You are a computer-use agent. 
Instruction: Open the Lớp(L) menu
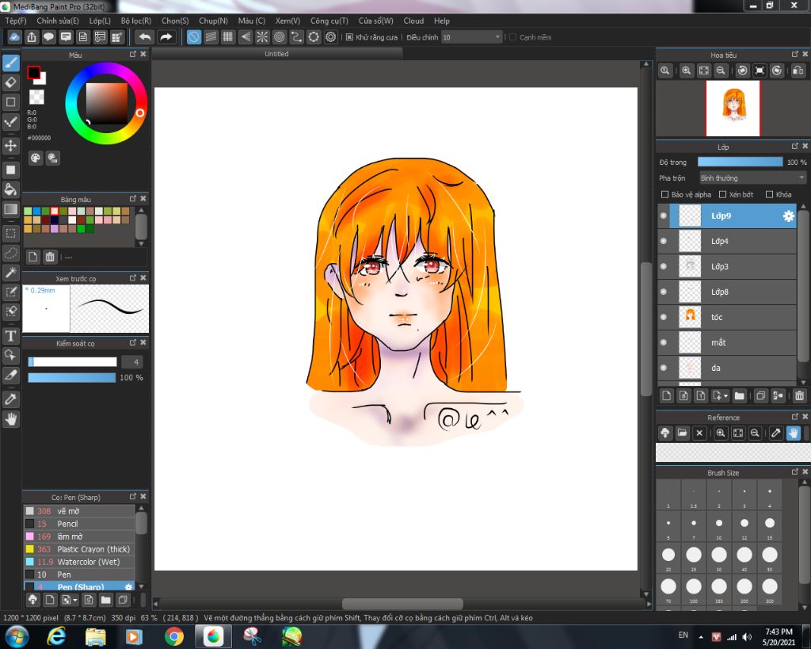tap(100, 21)
